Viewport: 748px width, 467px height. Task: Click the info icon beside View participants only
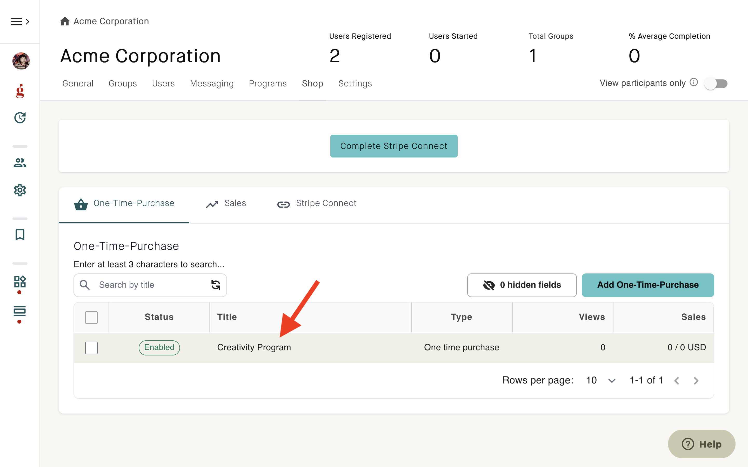point(694,83)
